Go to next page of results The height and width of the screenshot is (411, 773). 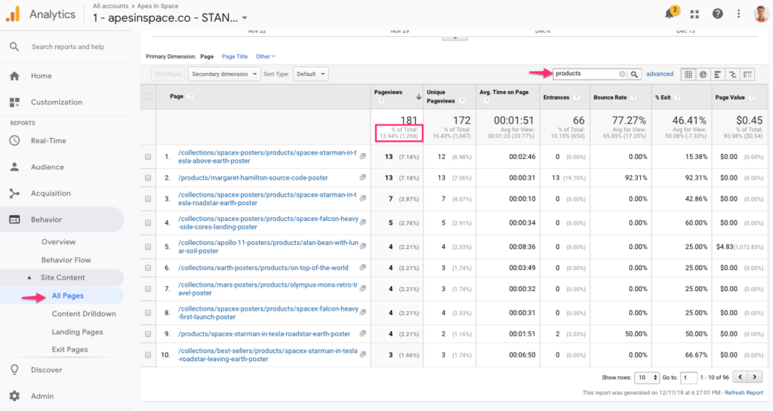click(755, 377)
